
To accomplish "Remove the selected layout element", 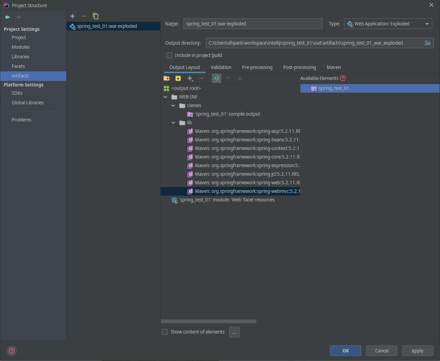I will [201, 78].
